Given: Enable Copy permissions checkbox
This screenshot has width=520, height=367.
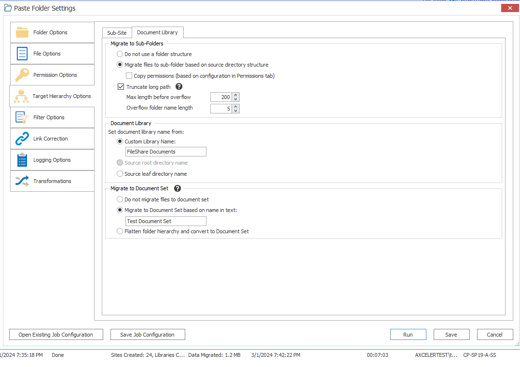Looking at the screenshot, I should 129,75.
